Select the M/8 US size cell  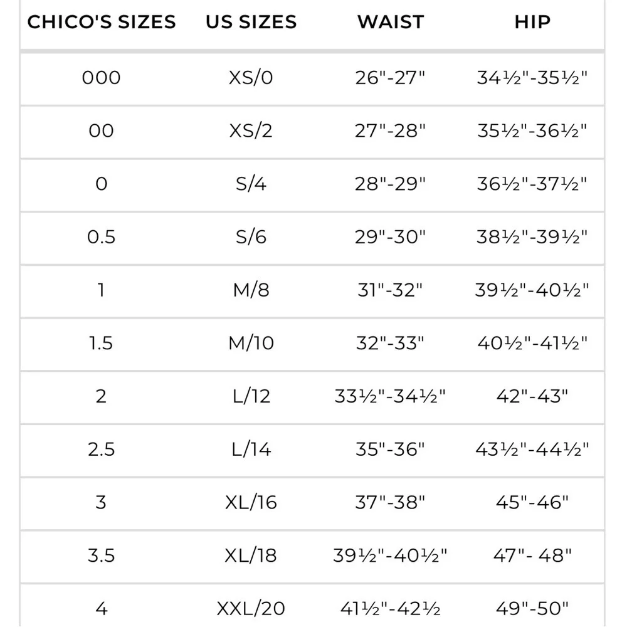(x=251, y=290)
